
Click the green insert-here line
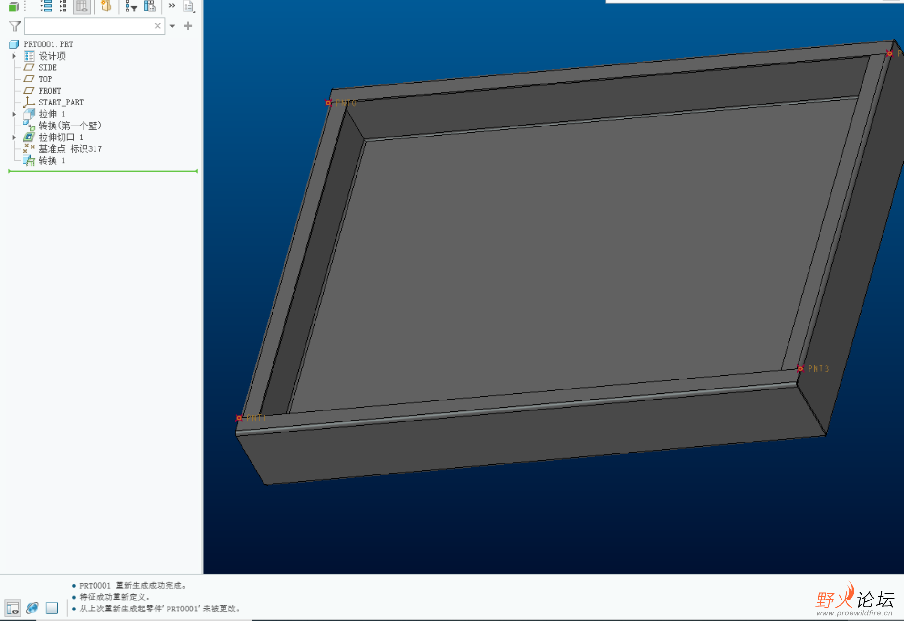point(103,171)
